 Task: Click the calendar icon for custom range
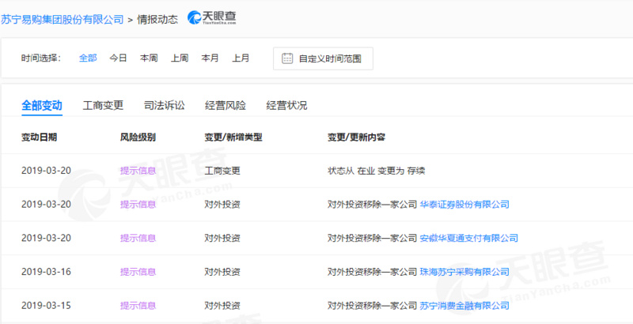coord(287,58)
